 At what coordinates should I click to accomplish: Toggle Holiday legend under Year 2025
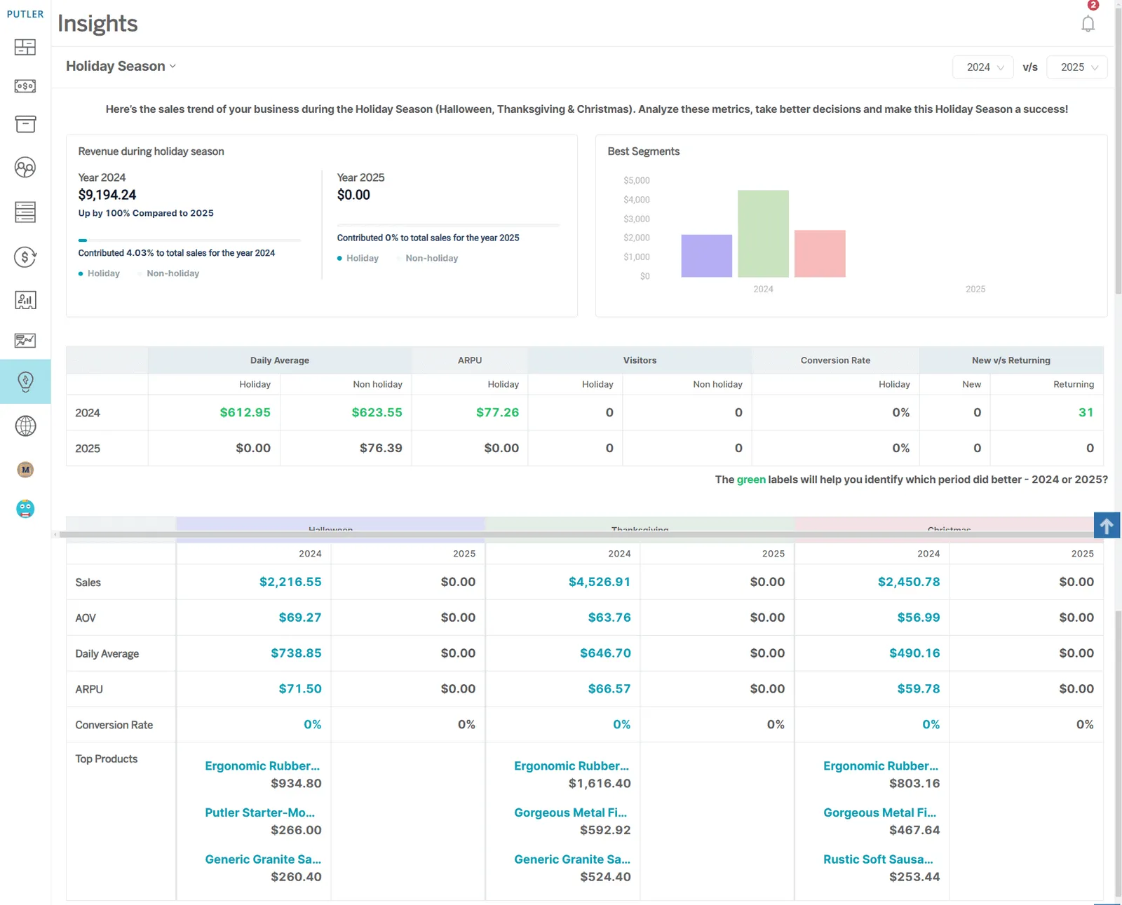pyautogui.click(x=358, y=258)
